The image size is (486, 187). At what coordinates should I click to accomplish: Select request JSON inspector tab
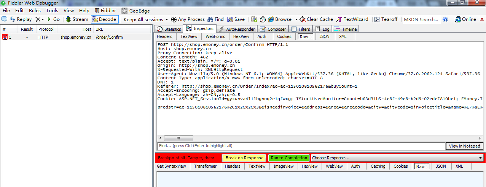324,37
